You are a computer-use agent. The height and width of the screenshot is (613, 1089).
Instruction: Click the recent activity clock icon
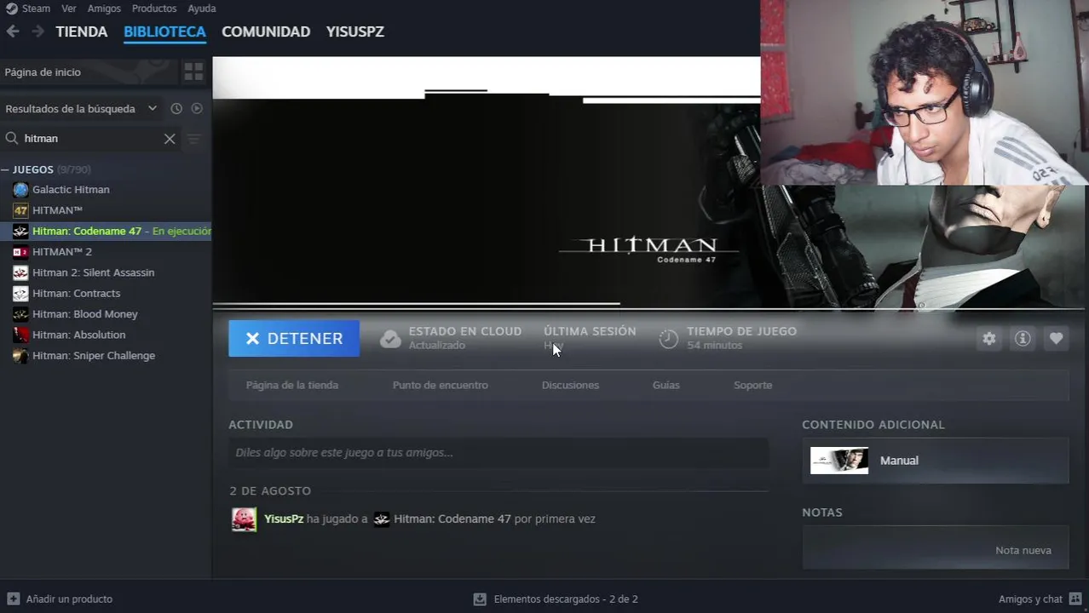176,108
